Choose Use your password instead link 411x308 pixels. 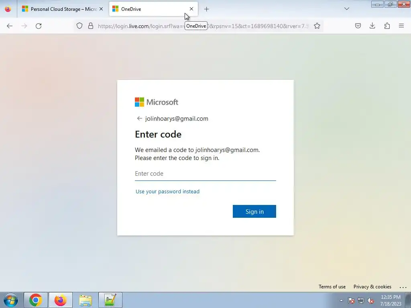167,191
